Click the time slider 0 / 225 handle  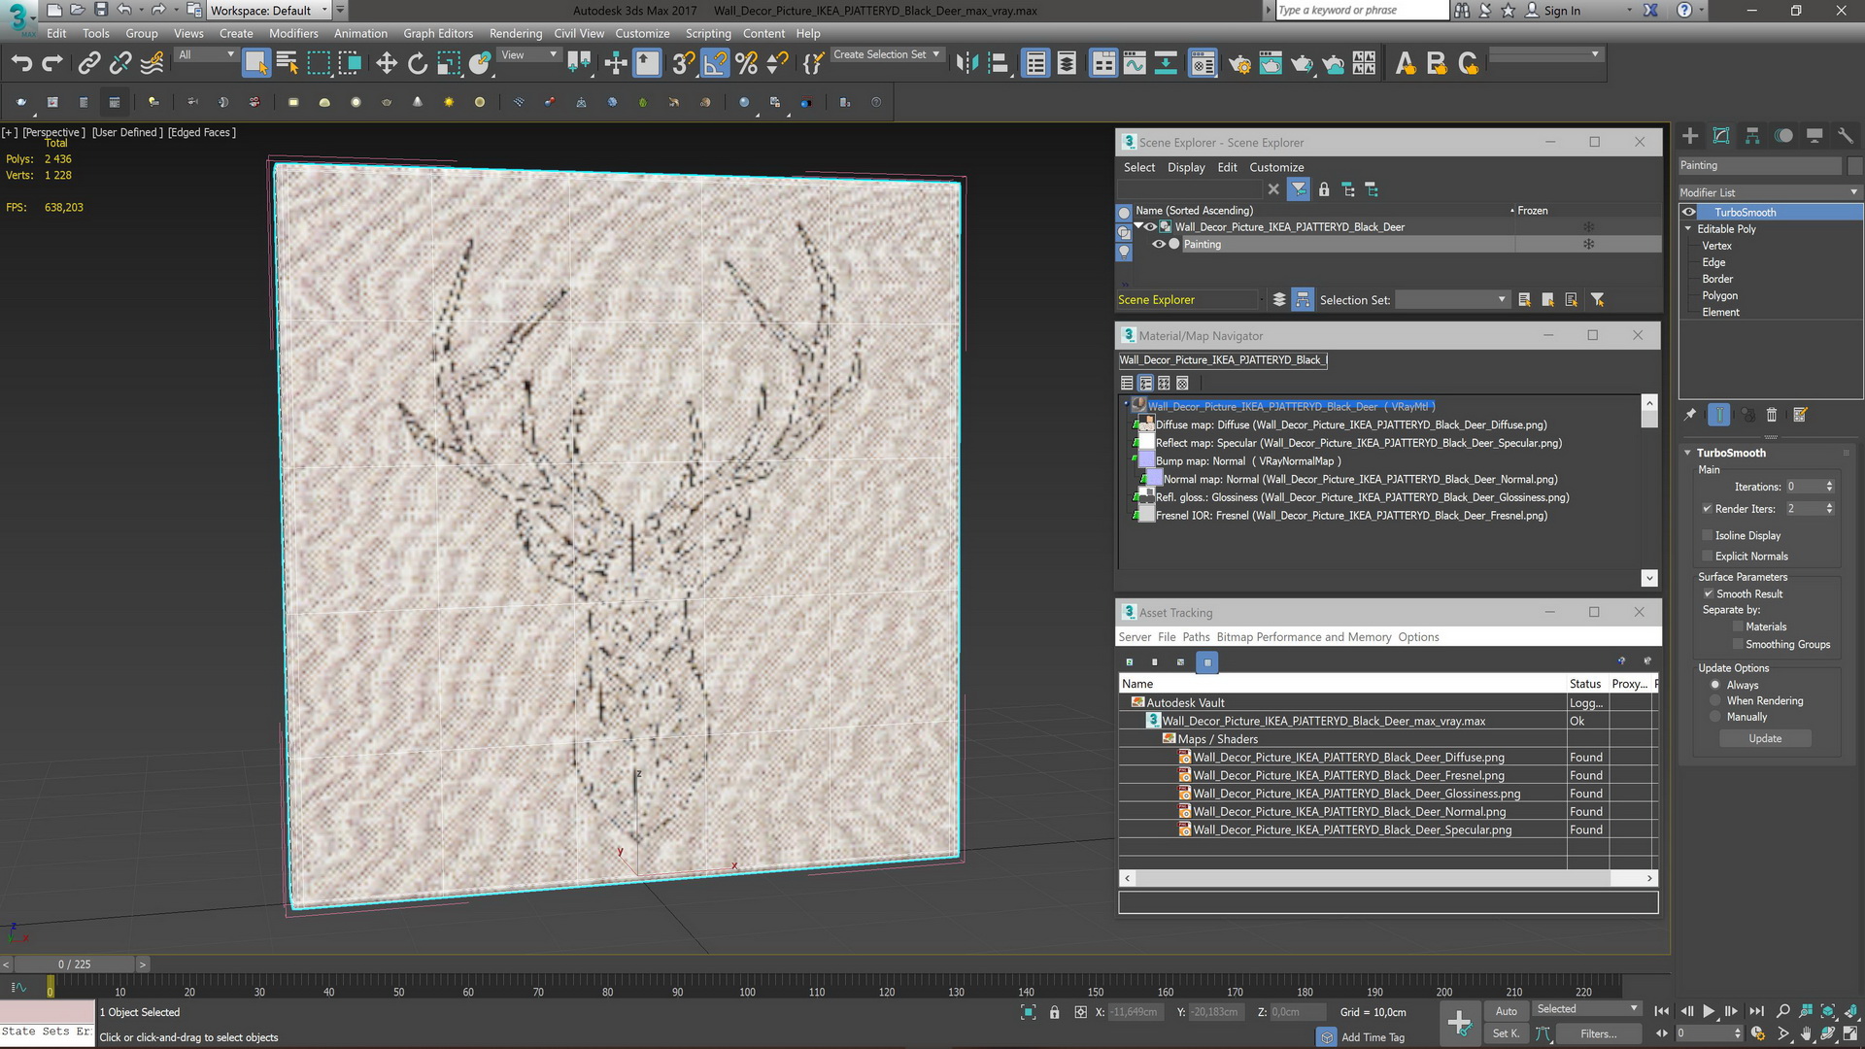(x=75, y=964)
